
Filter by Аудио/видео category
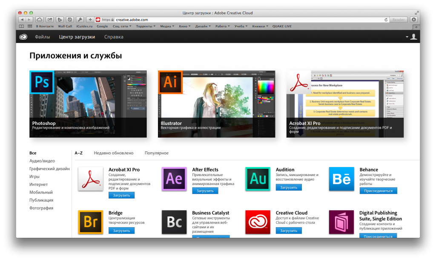point(42,161)
